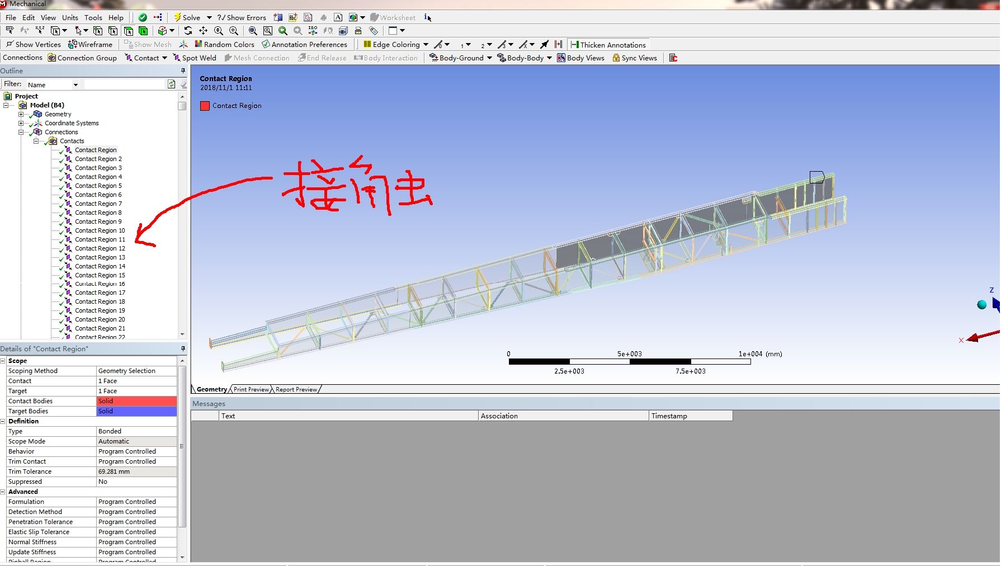The image size is (1001, 566).
Task: Toggle Wireframe display mode
Action: 90,44
